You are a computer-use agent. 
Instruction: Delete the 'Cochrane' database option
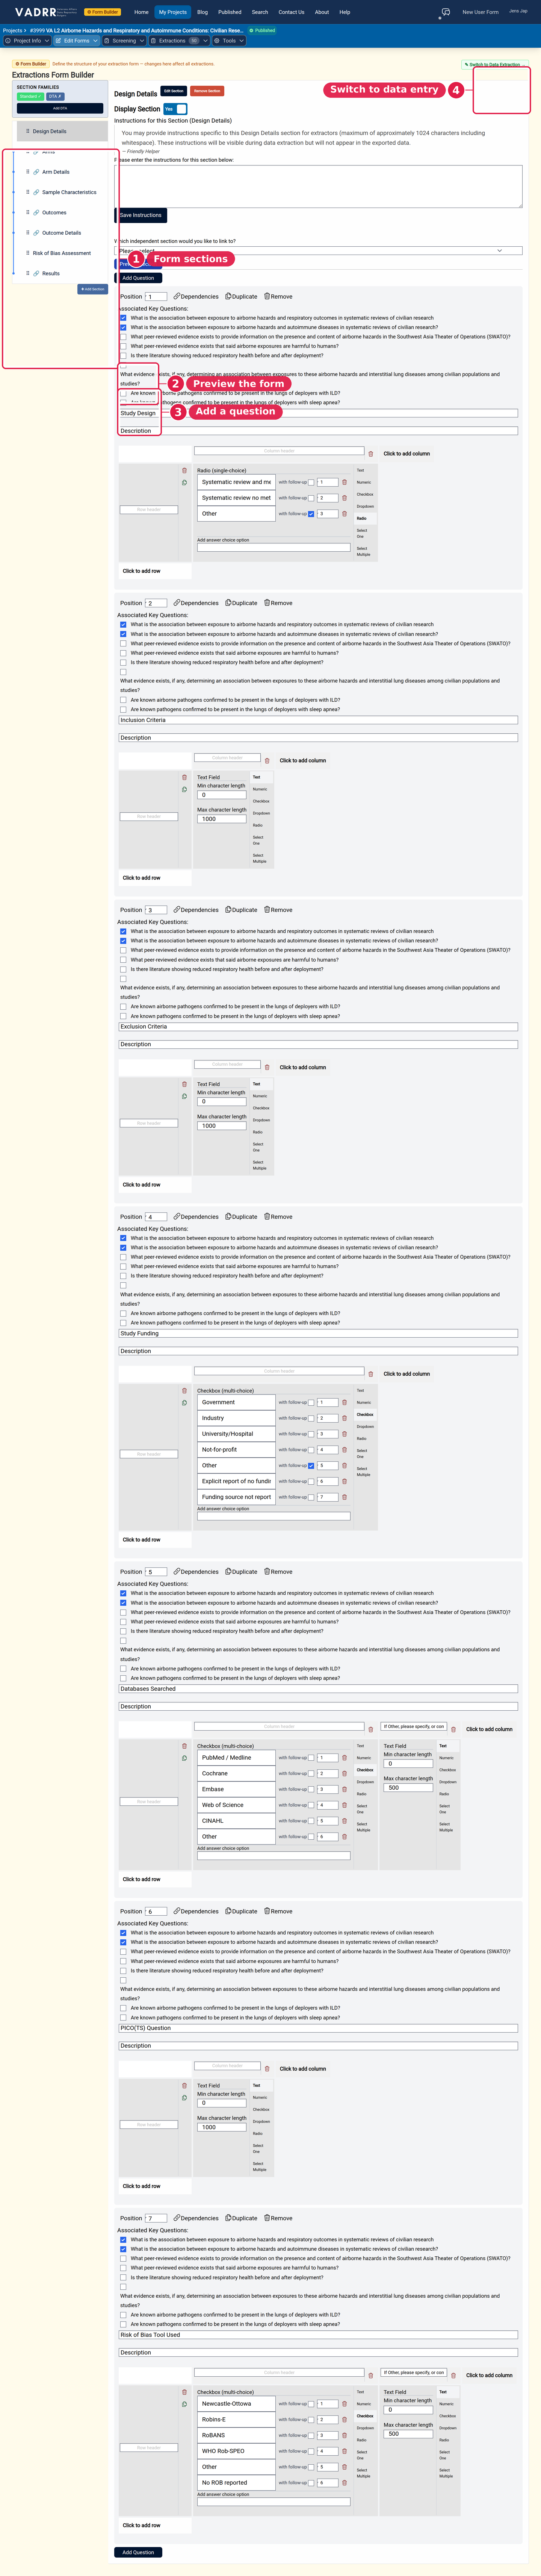[345, 1773]
